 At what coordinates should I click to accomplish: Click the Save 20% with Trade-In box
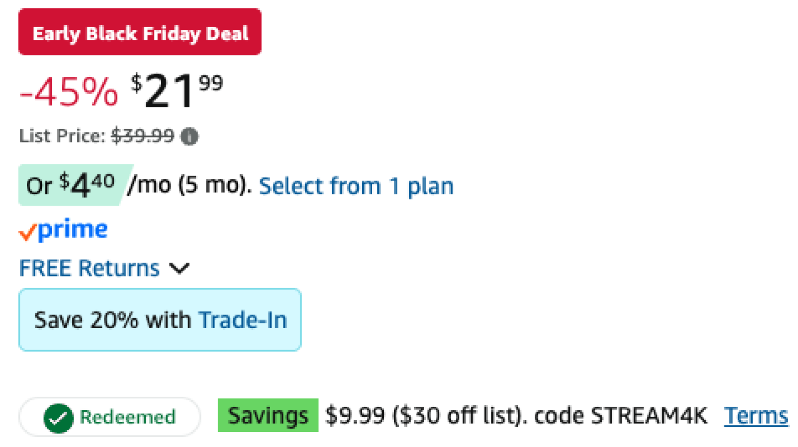coord(160,319)
